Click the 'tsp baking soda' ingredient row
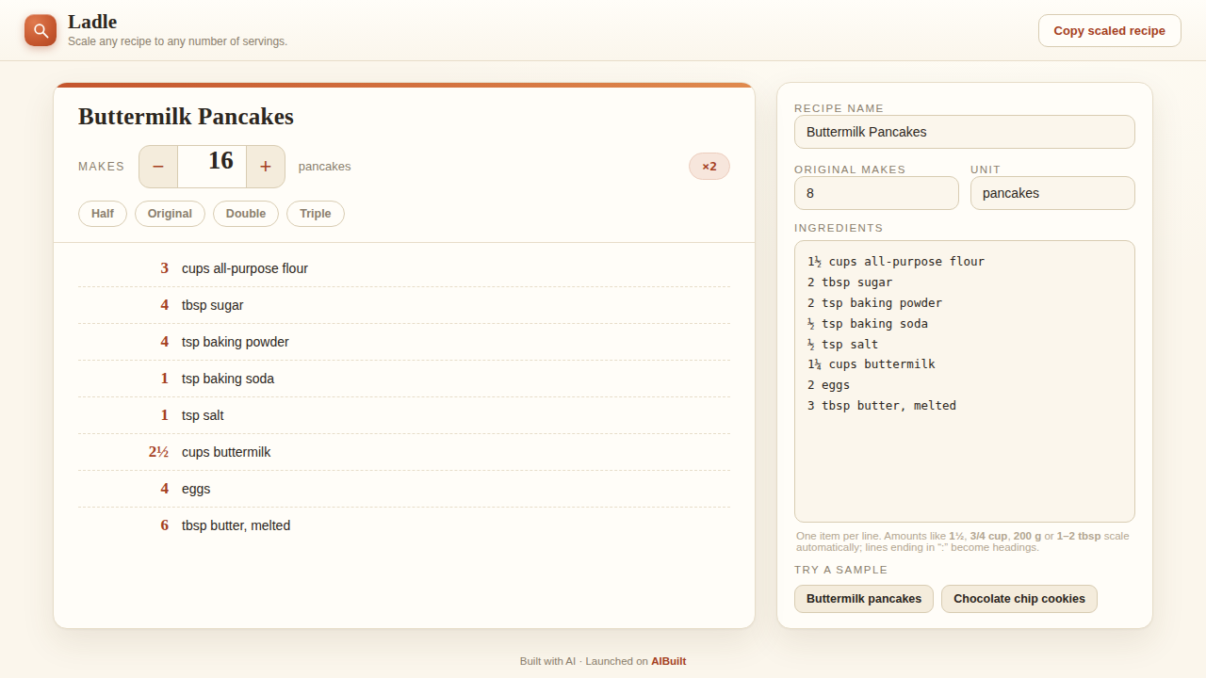 [404, 379]
